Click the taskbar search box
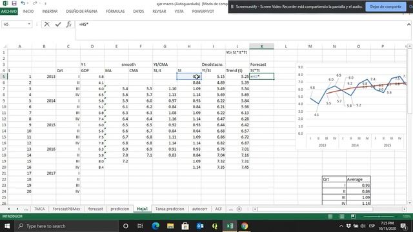This screenshot has width=413, height=232. click(66, 226)
